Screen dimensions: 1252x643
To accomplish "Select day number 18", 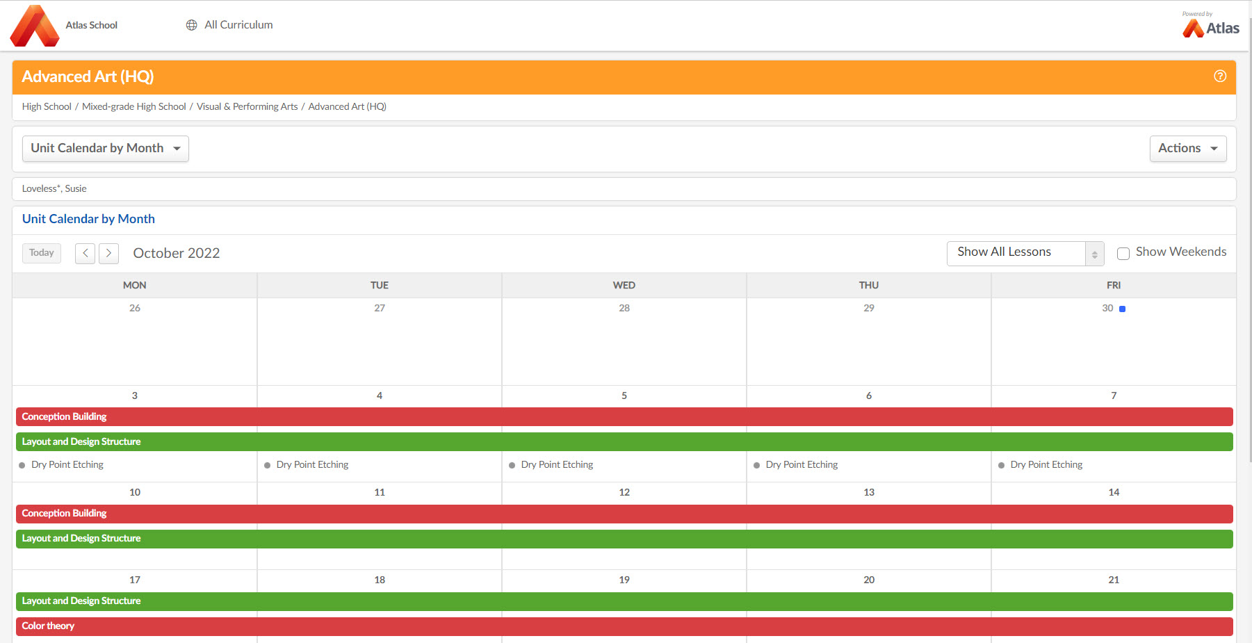I will point(380,580).
